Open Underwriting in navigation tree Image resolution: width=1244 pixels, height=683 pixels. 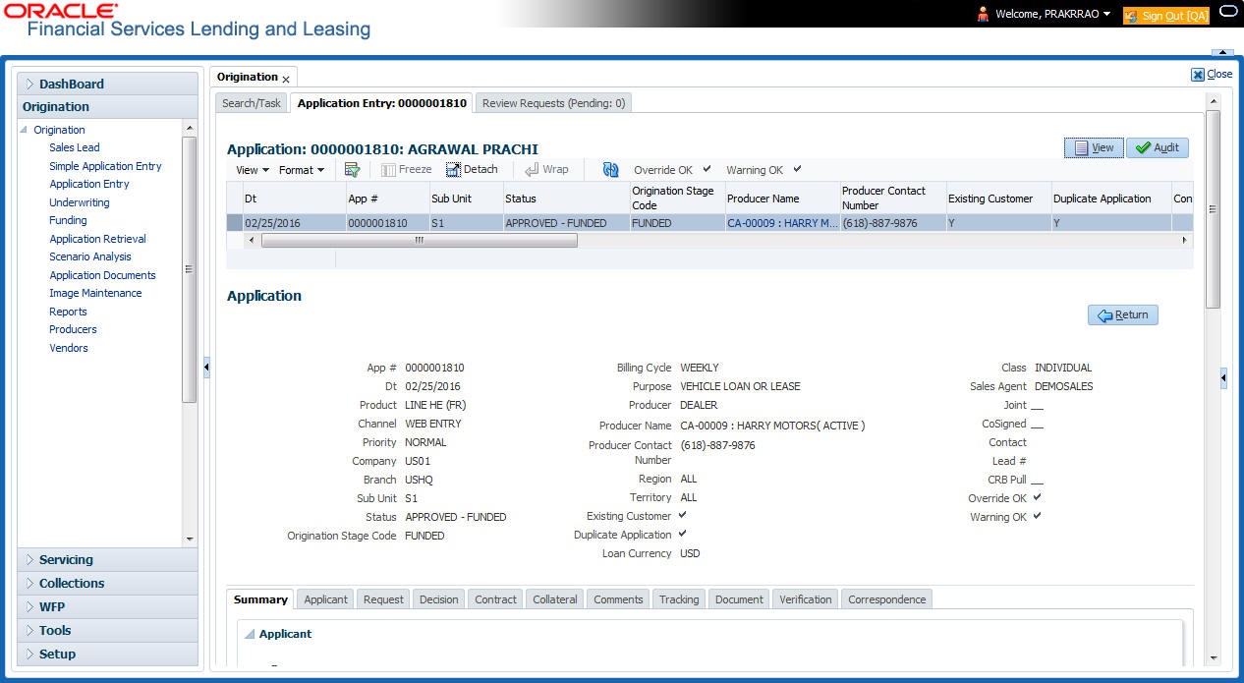click(80, 202)
